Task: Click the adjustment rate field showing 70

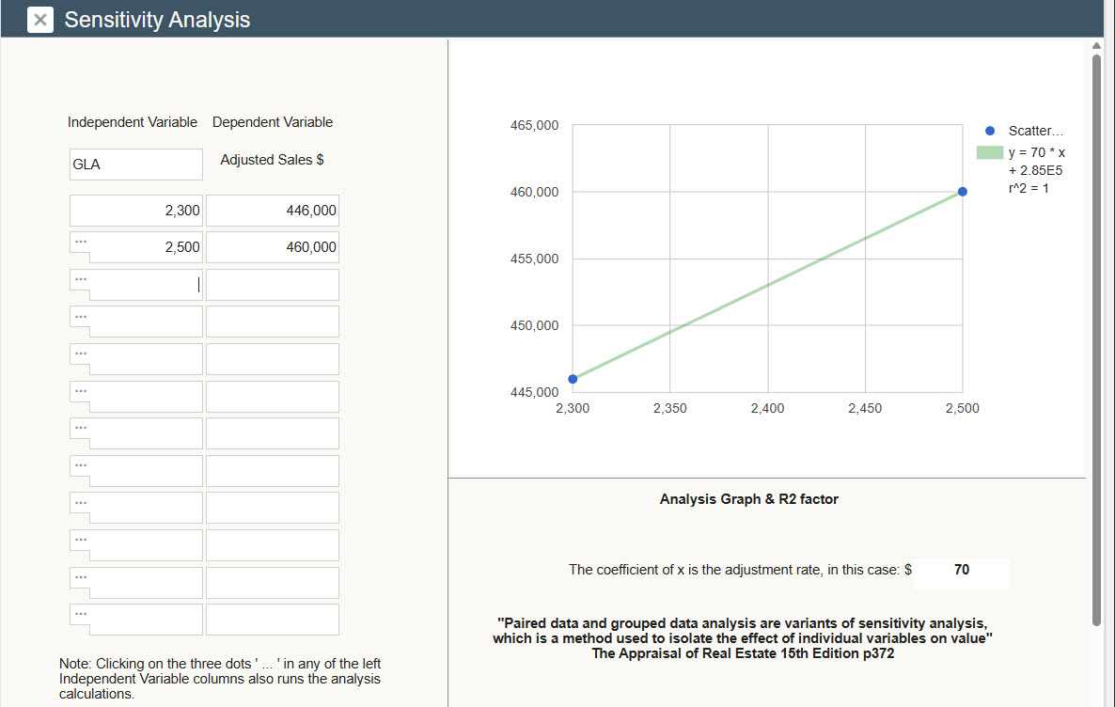Action: [x=961, y=570]
